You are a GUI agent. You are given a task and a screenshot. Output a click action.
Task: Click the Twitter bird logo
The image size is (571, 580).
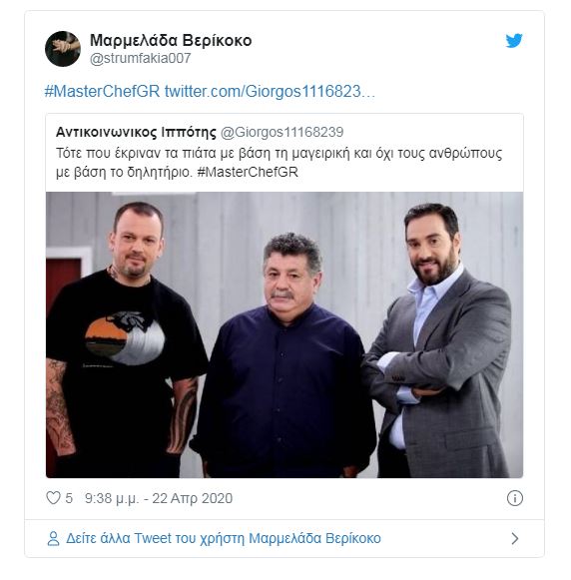pos(514,41)
